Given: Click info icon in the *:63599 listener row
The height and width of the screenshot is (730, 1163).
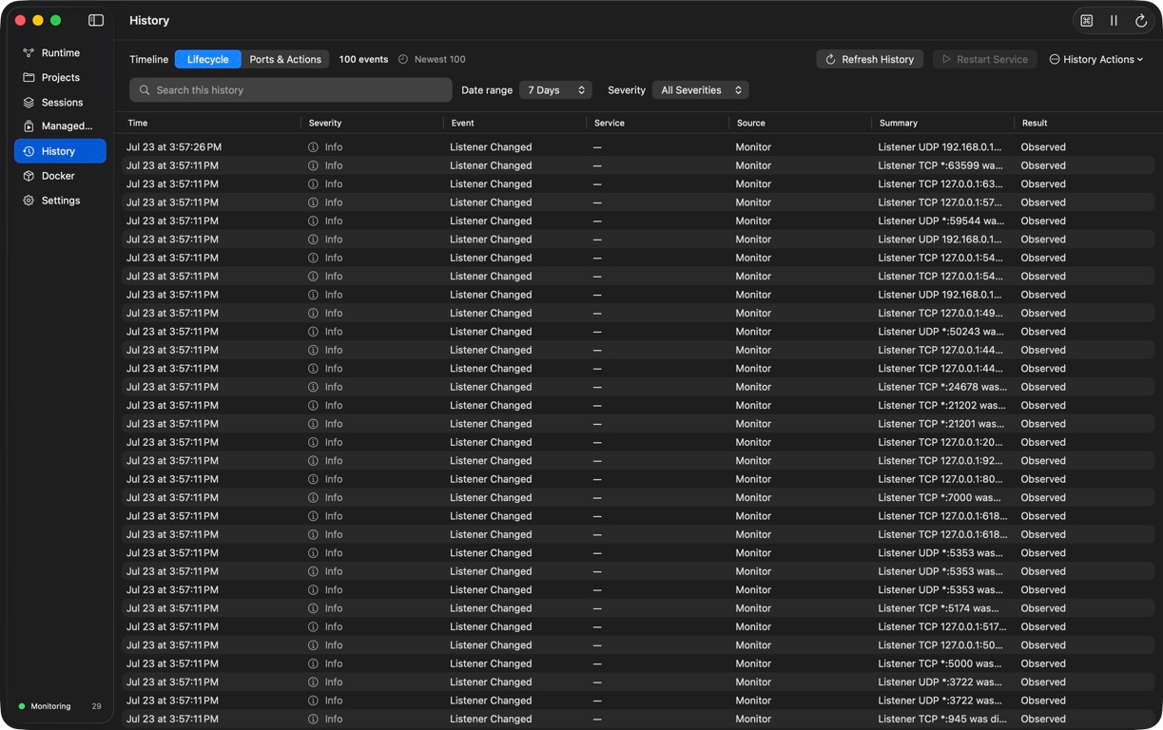Looking at the screenshot, I should coord(313,165).
